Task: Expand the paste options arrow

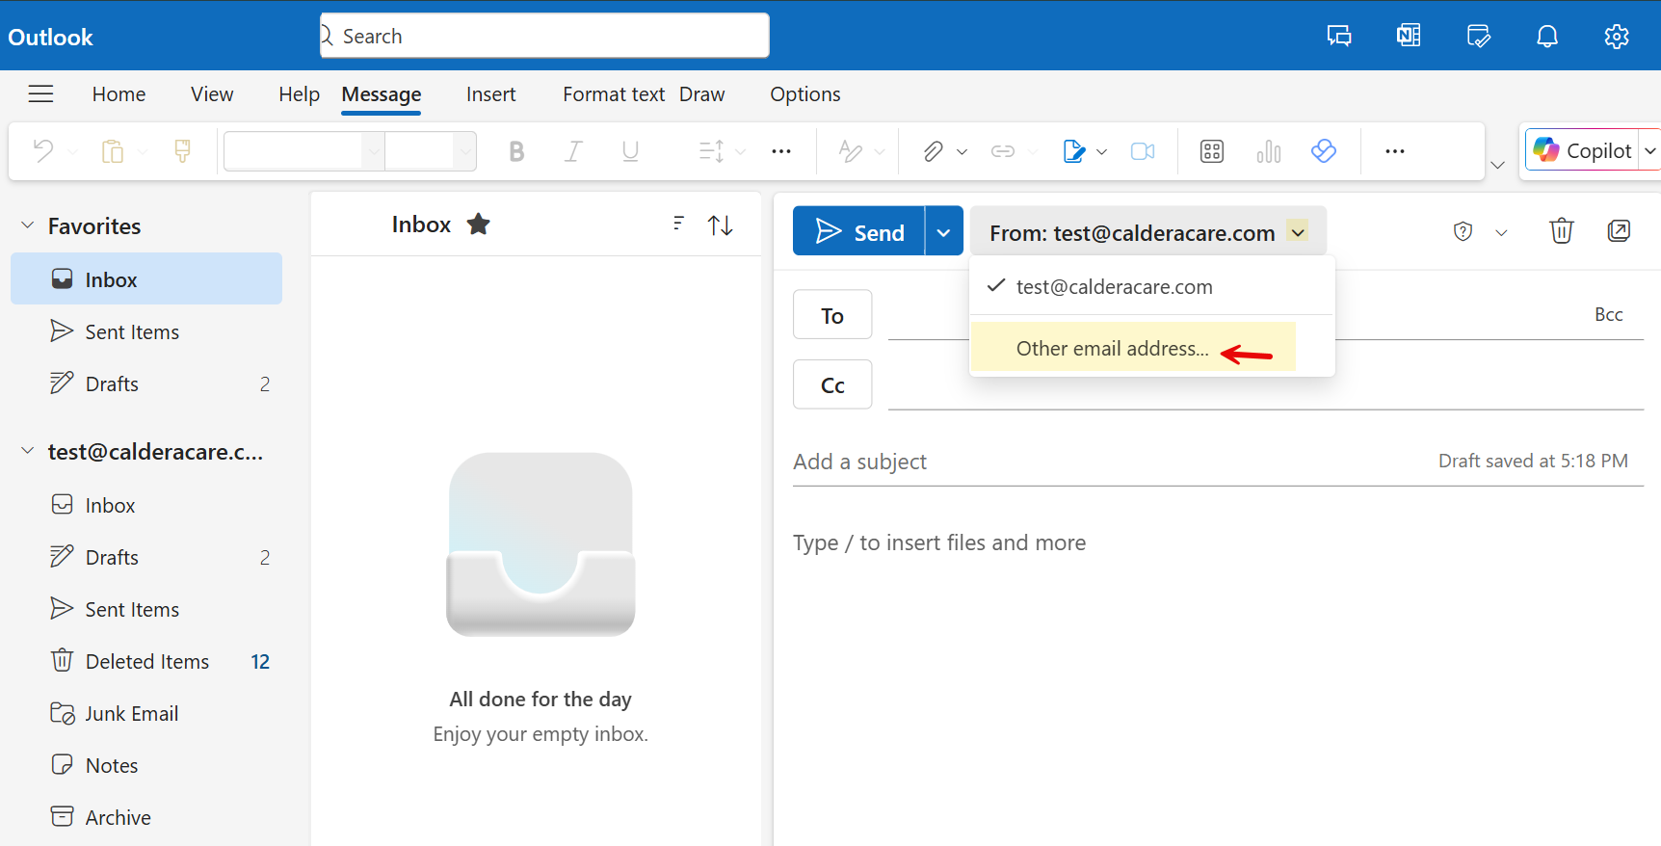Action: pyautogui.click(x=143, y=152)
